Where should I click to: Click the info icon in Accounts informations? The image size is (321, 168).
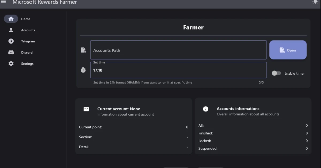(205, 109)
